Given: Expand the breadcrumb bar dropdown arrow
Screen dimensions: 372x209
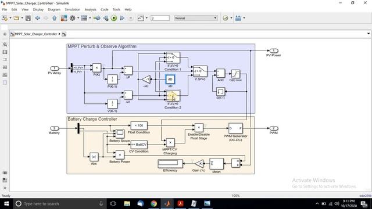Looking at the screenshot, I should (368, 34).
